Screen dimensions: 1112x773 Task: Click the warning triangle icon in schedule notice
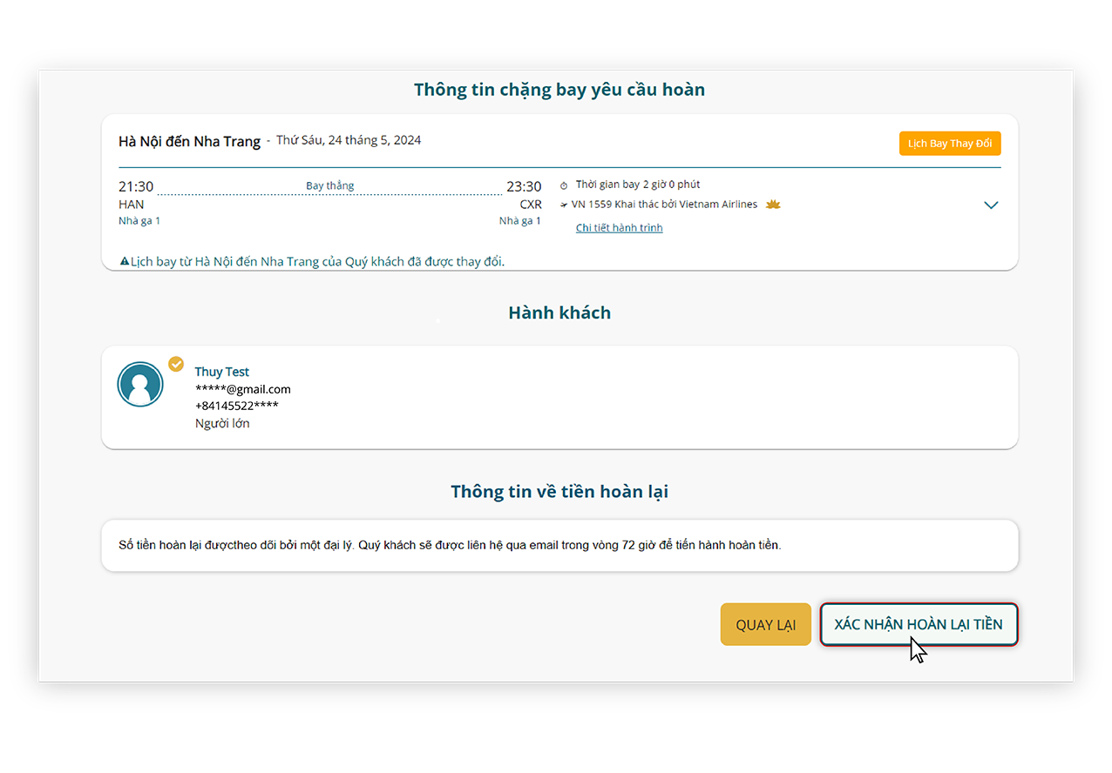pyautogui.click(x=125, y=261)
